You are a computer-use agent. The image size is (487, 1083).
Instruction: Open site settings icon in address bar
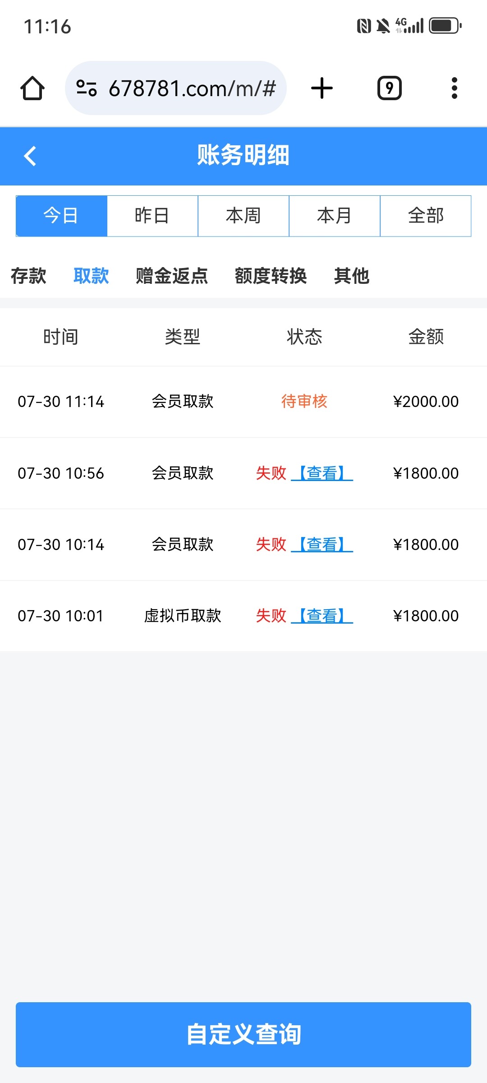coord(87,88)
